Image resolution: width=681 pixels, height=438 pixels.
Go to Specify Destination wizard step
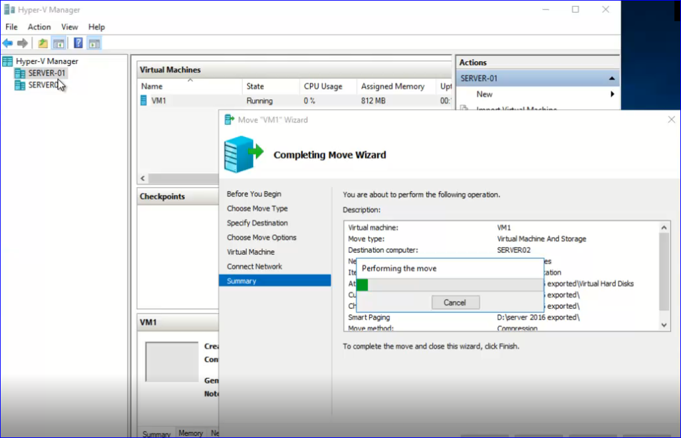coord(257,223)
